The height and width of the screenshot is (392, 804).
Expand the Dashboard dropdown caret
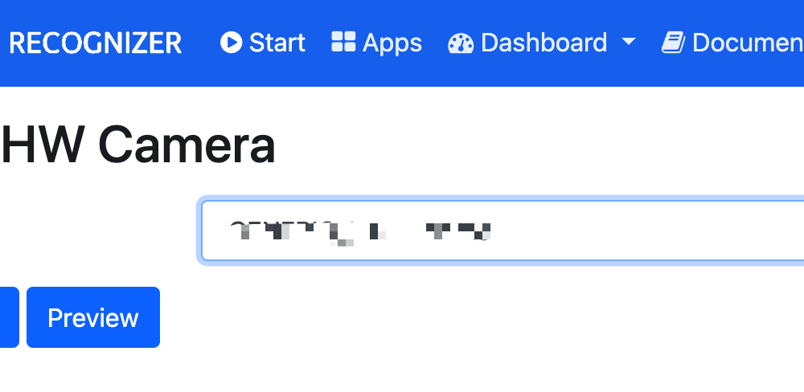[629, 41]
